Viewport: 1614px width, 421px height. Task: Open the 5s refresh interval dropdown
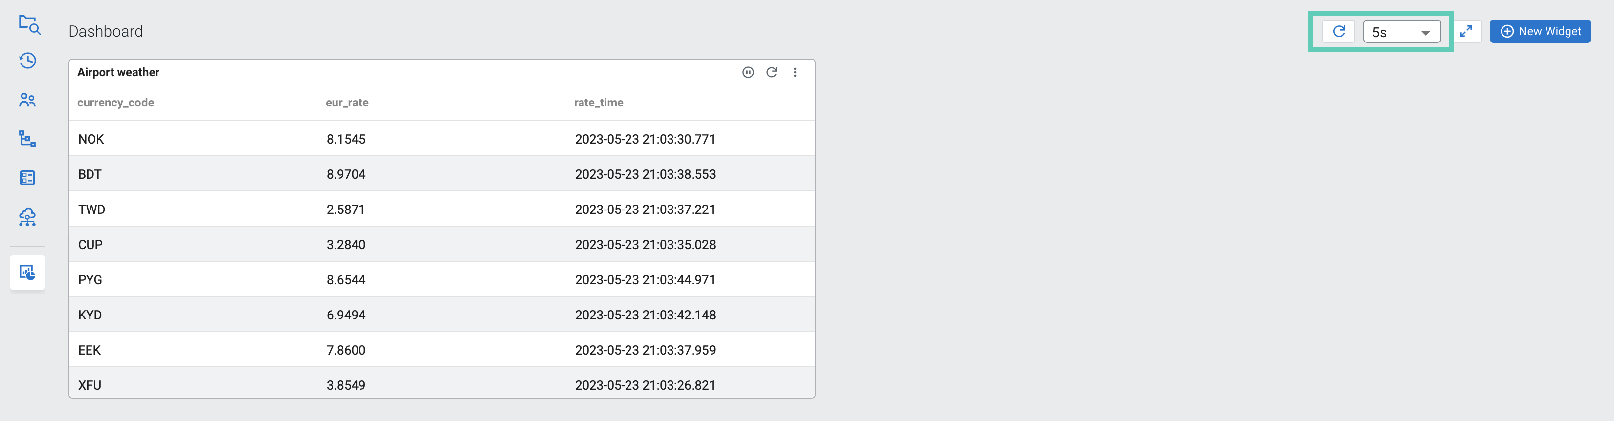tap(1401, 32)
